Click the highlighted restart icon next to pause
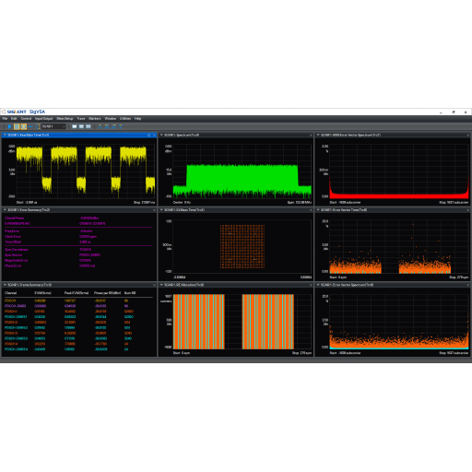472x472 pixels. point(23,126)
